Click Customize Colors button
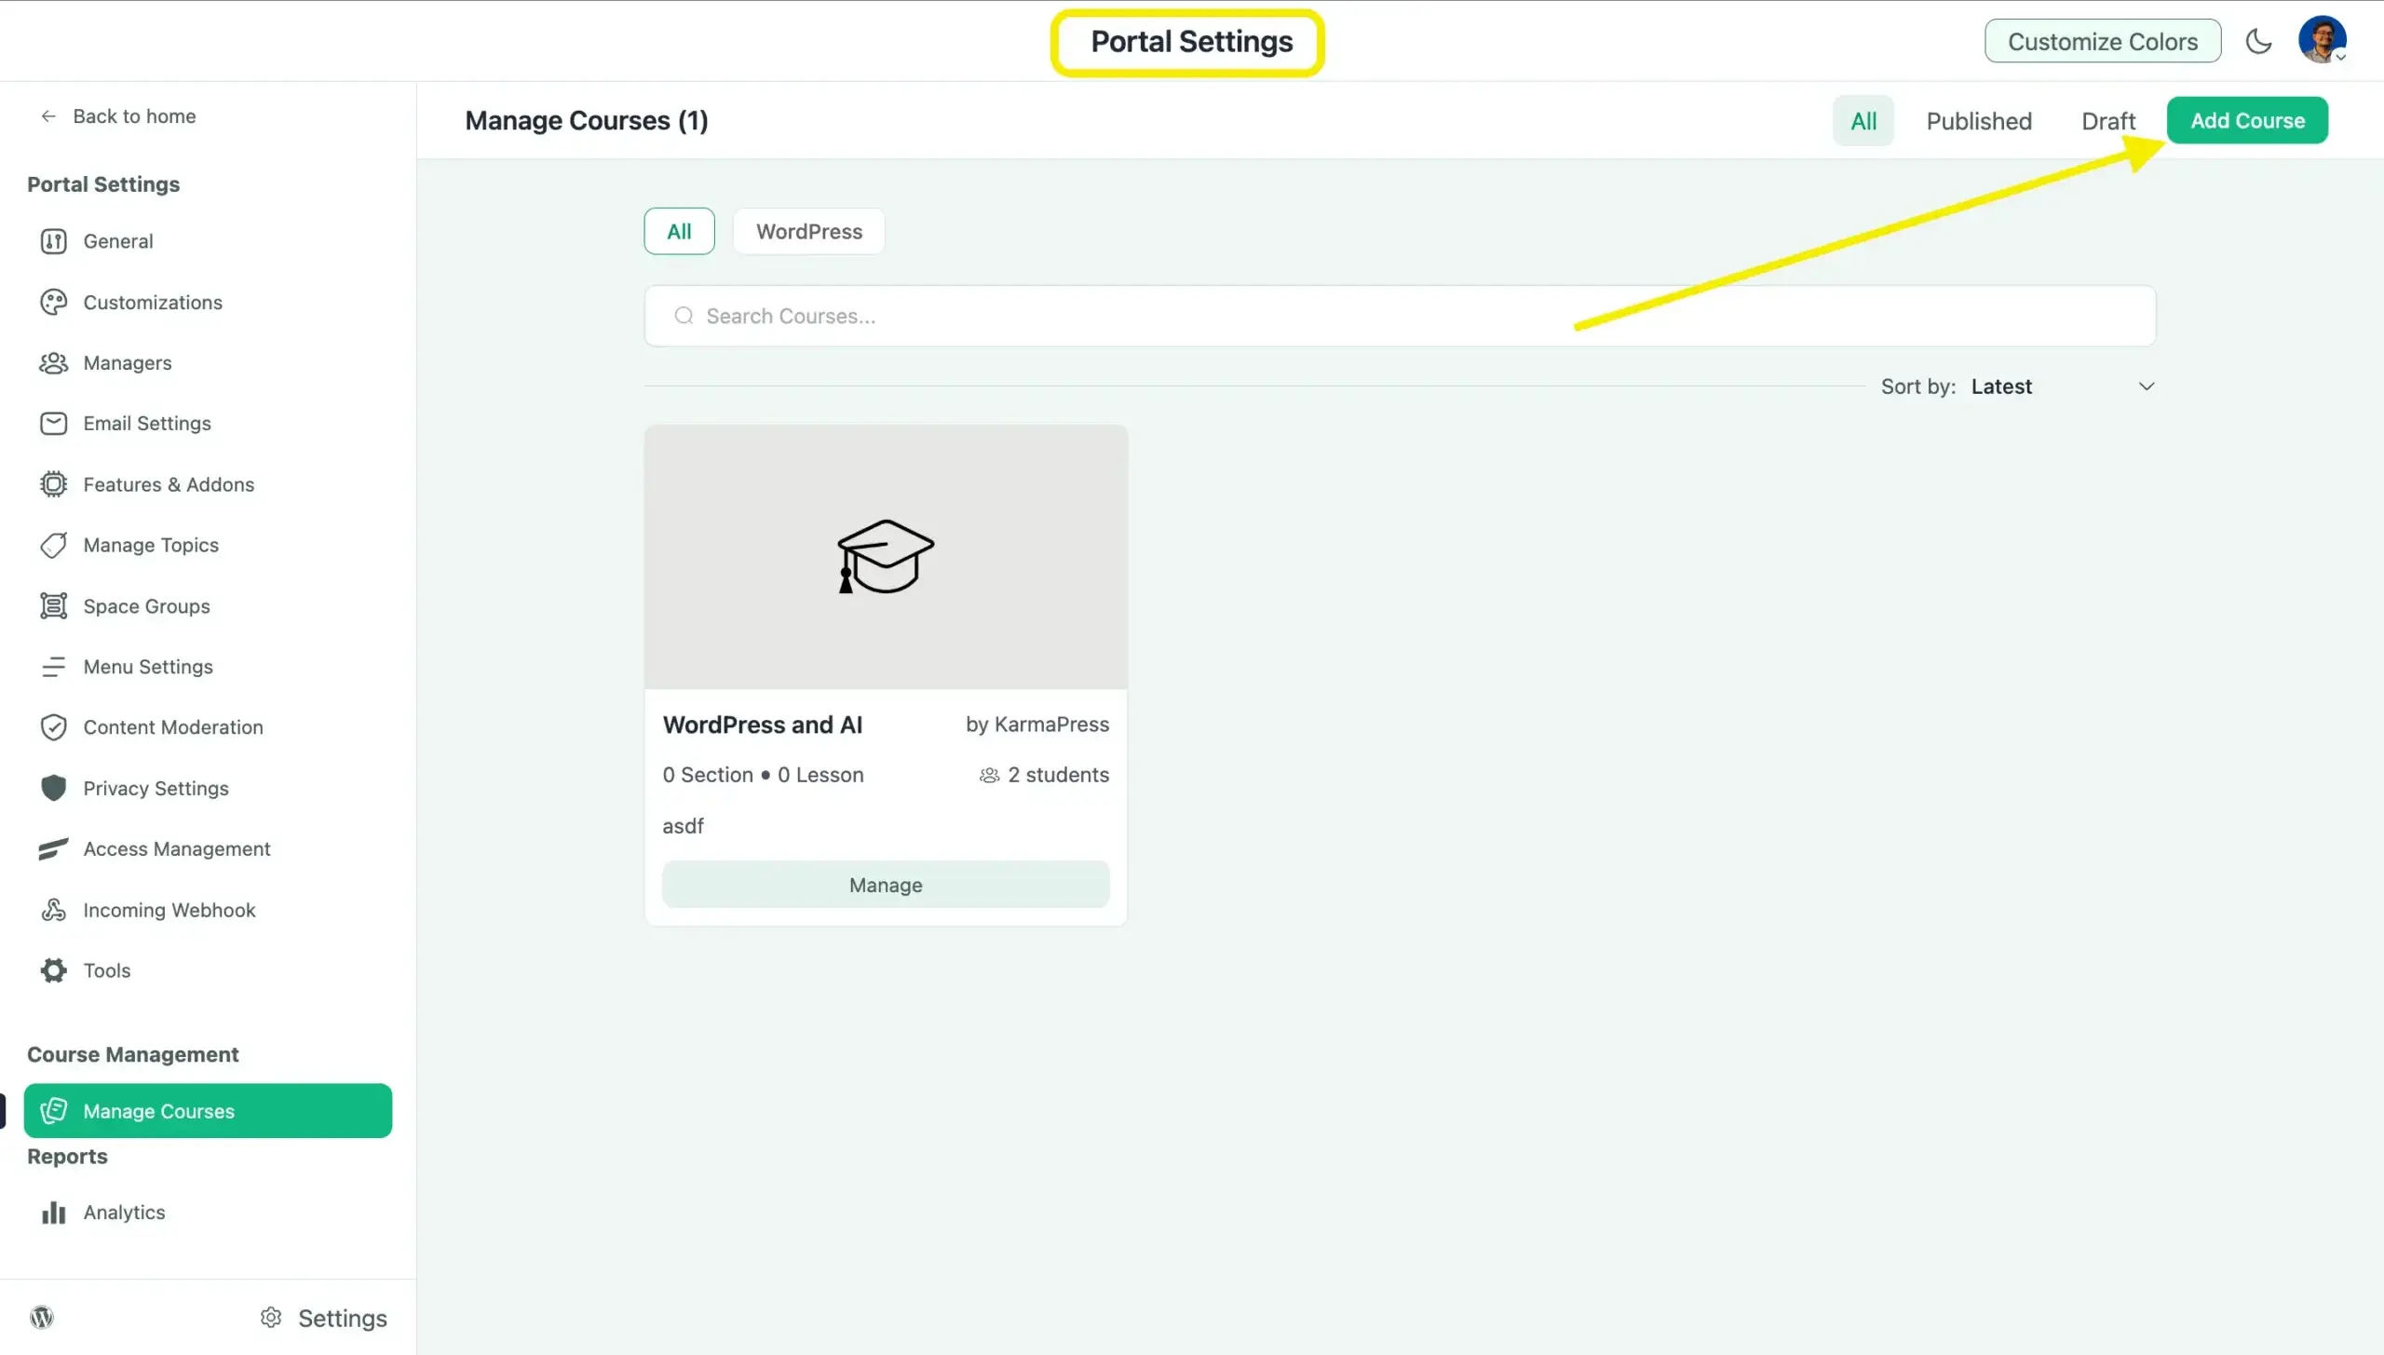This screenshot has width=2384, height=1355. pyautogui.click(x=2102, y=41)
